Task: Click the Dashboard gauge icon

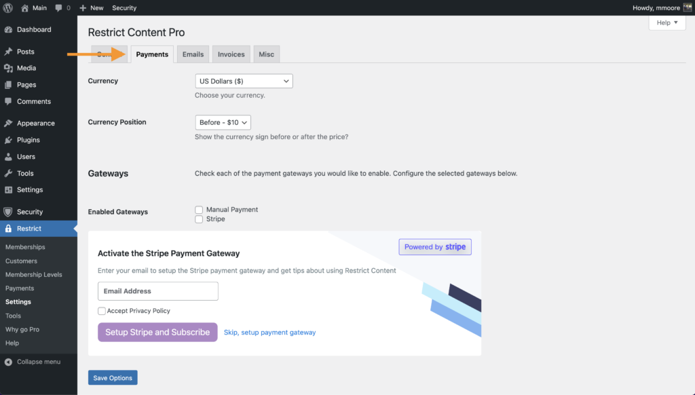Action: 8,30
